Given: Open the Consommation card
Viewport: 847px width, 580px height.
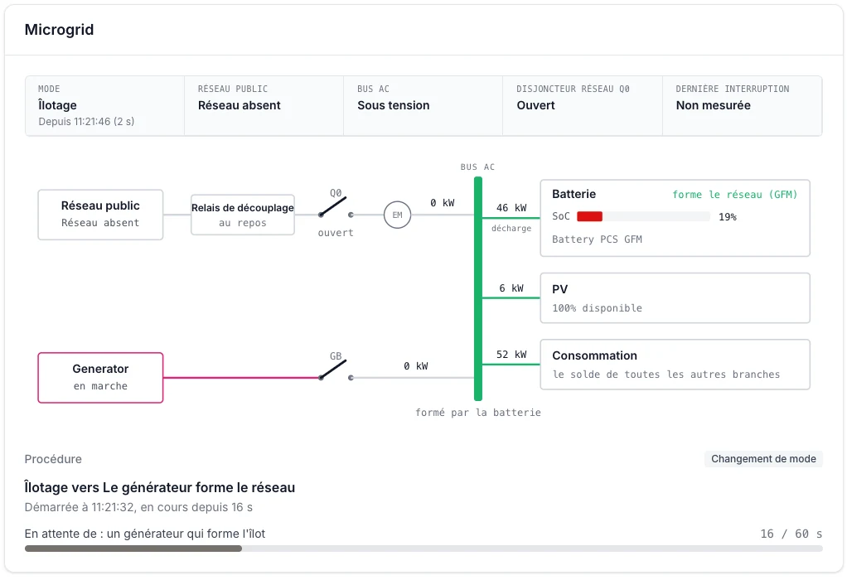Looking at the screenshot, I should pyautogui.click(x=675, y=365).
